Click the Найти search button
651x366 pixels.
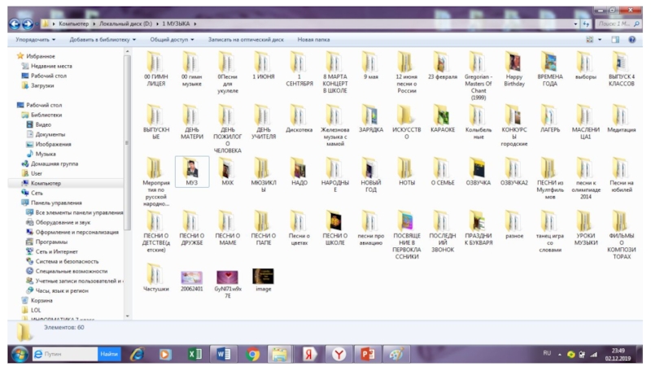point(109,354)
